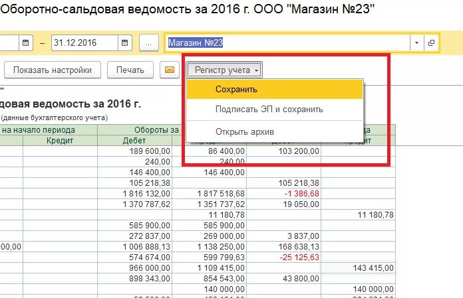Image resolution: width=463 pixels, height=298 pixels.
Task: Select cell 599 799,63
Action: pyautogui.click(x=210, y=257)
